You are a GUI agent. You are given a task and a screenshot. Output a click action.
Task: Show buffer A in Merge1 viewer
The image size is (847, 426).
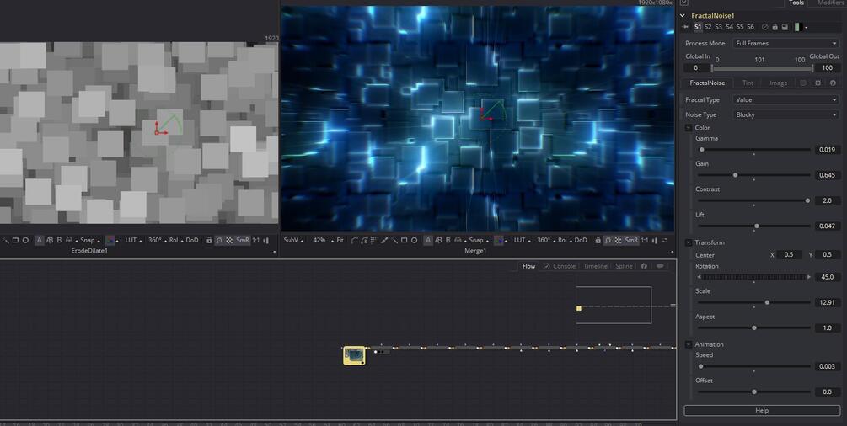coord(428,240)
